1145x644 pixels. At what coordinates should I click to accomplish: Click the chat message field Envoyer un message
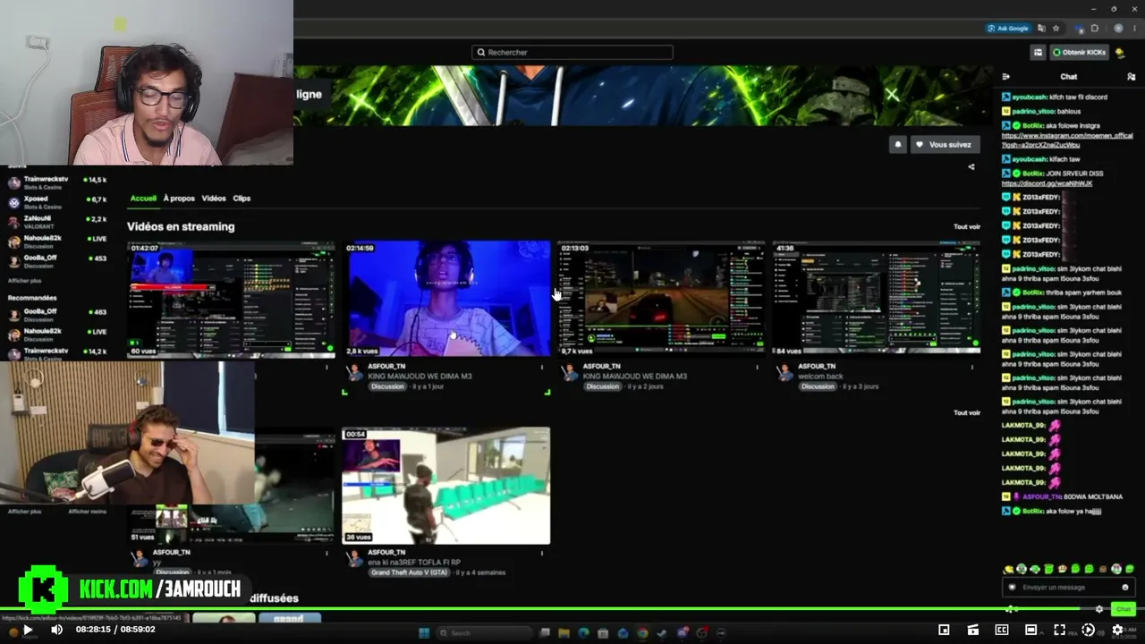[1067, 587]
